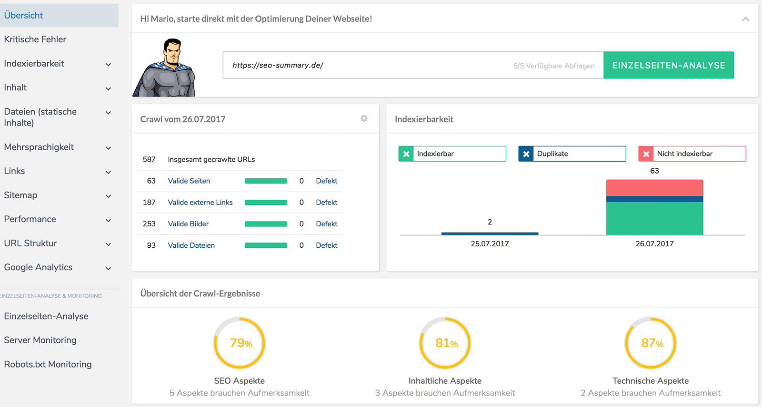This screenshot has height=407, width=762.
Task: Click the Einzelseiten-Analyse green button
Action: pyautogui.click(x=668, y=65)
